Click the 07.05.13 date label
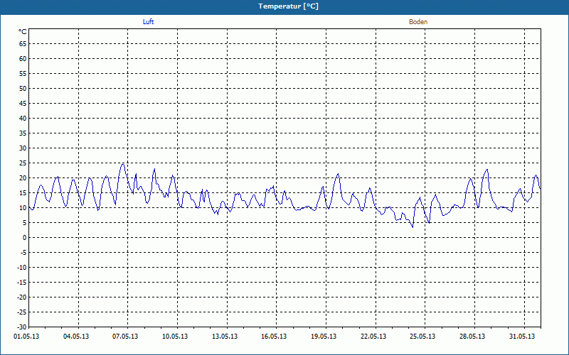This screenshot has width=569, height=355. pos(125,337)
